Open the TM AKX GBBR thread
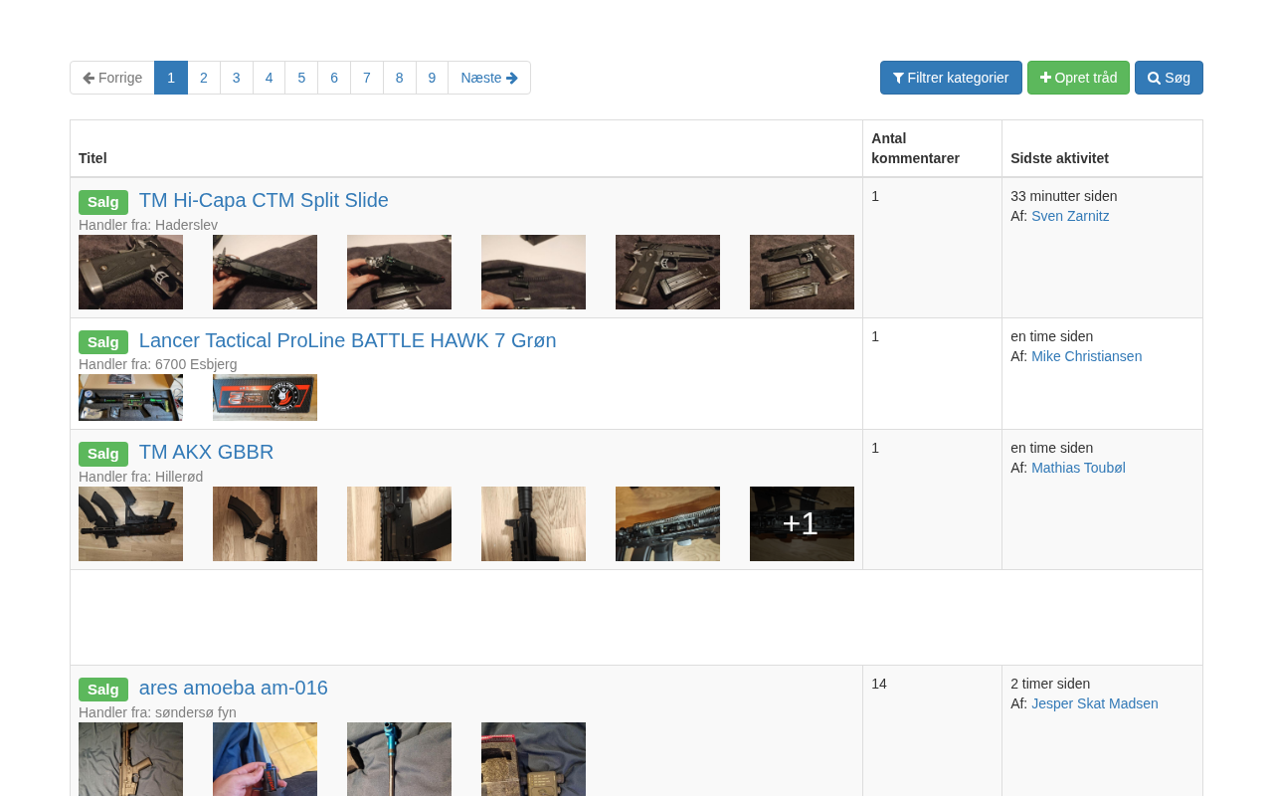Image resolution: width=1273 pixels, height=796 pixels. (206, 452)
